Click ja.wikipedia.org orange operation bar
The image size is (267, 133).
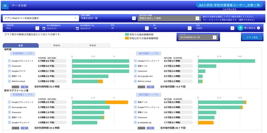click(206, 123)
